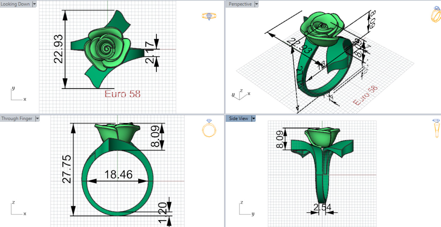Select the Through Finger viewport title
Viewport: 441px width, 227px height.
(x=17, y=119)
